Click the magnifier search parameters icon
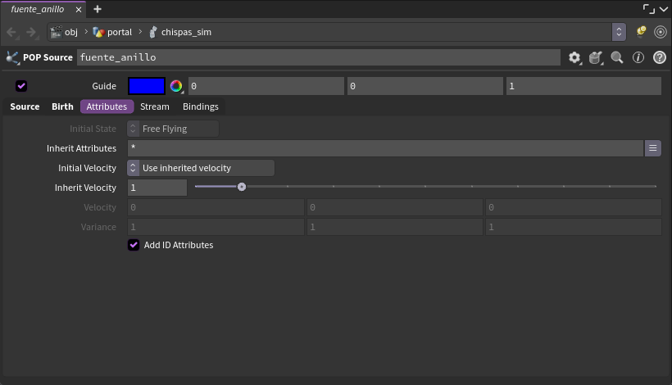The image size is (672, 385). coord(617,57)
